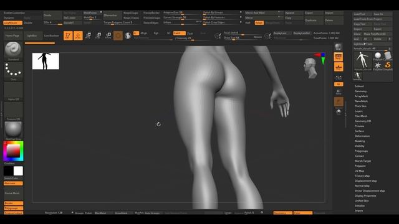399x224 pixels.
Task: Click the L.Sym local symmetry icon
Action: [339, 77]
